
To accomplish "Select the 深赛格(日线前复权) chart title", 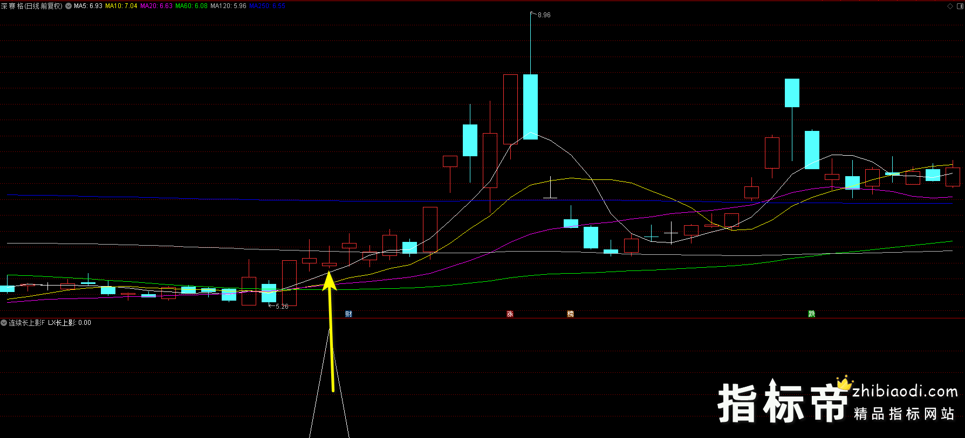I will coord(32,6).
